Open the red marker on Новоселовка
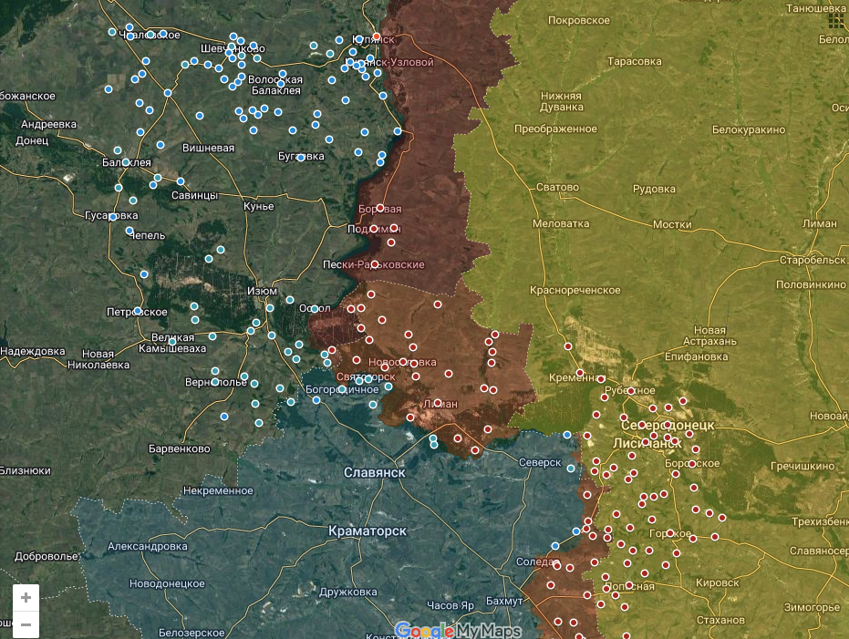Screen dimensions: 849x639 coord(414,364)
